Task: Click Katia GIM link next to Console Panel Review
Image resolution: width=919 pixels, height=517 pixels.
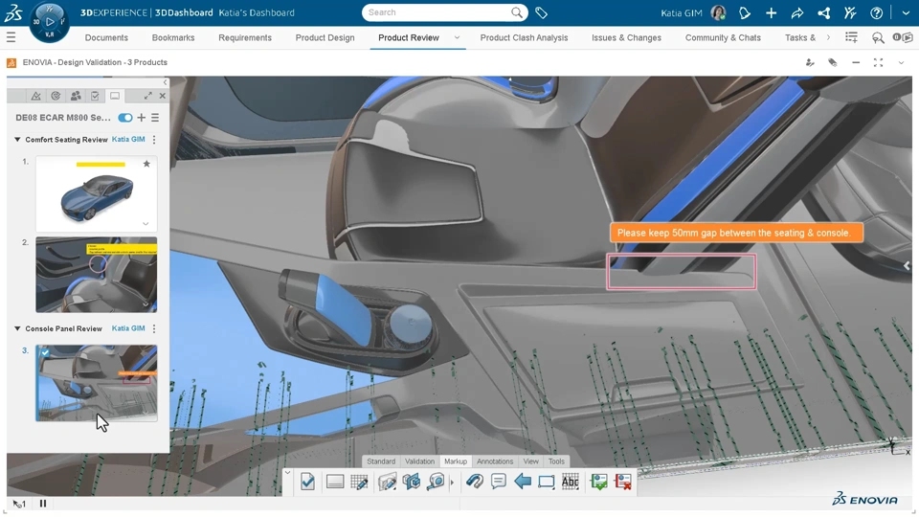Action: click(128, 328)
